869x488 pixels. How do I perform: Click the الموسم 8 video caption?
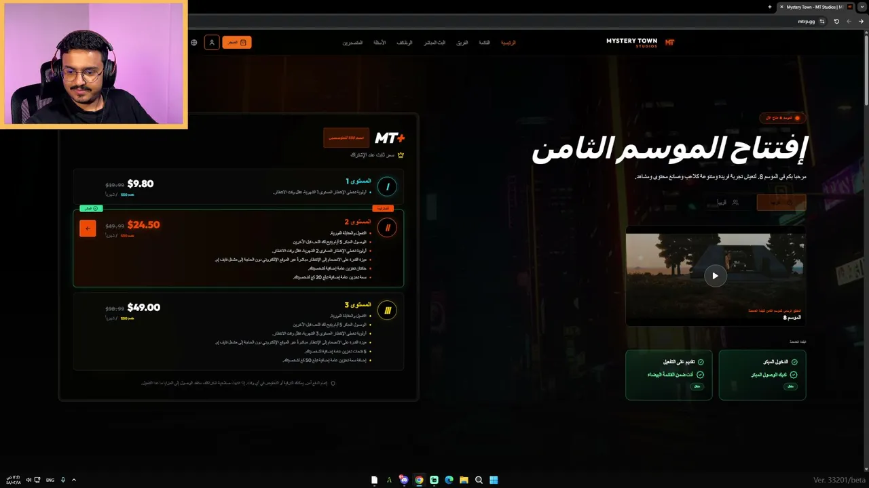point(792,318)
